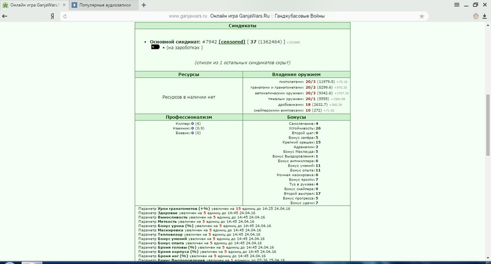The image size is (491, 264).
Task: Click 'список из 1 остальных синдикатов скрыт'
Action: (243, 63)
